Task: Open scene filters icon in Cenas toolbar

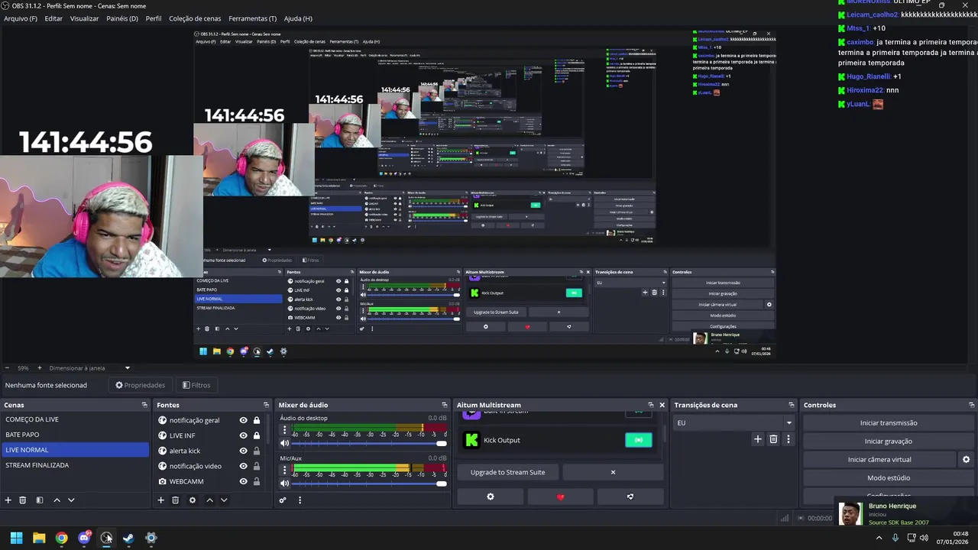Action: pos(40,500)
